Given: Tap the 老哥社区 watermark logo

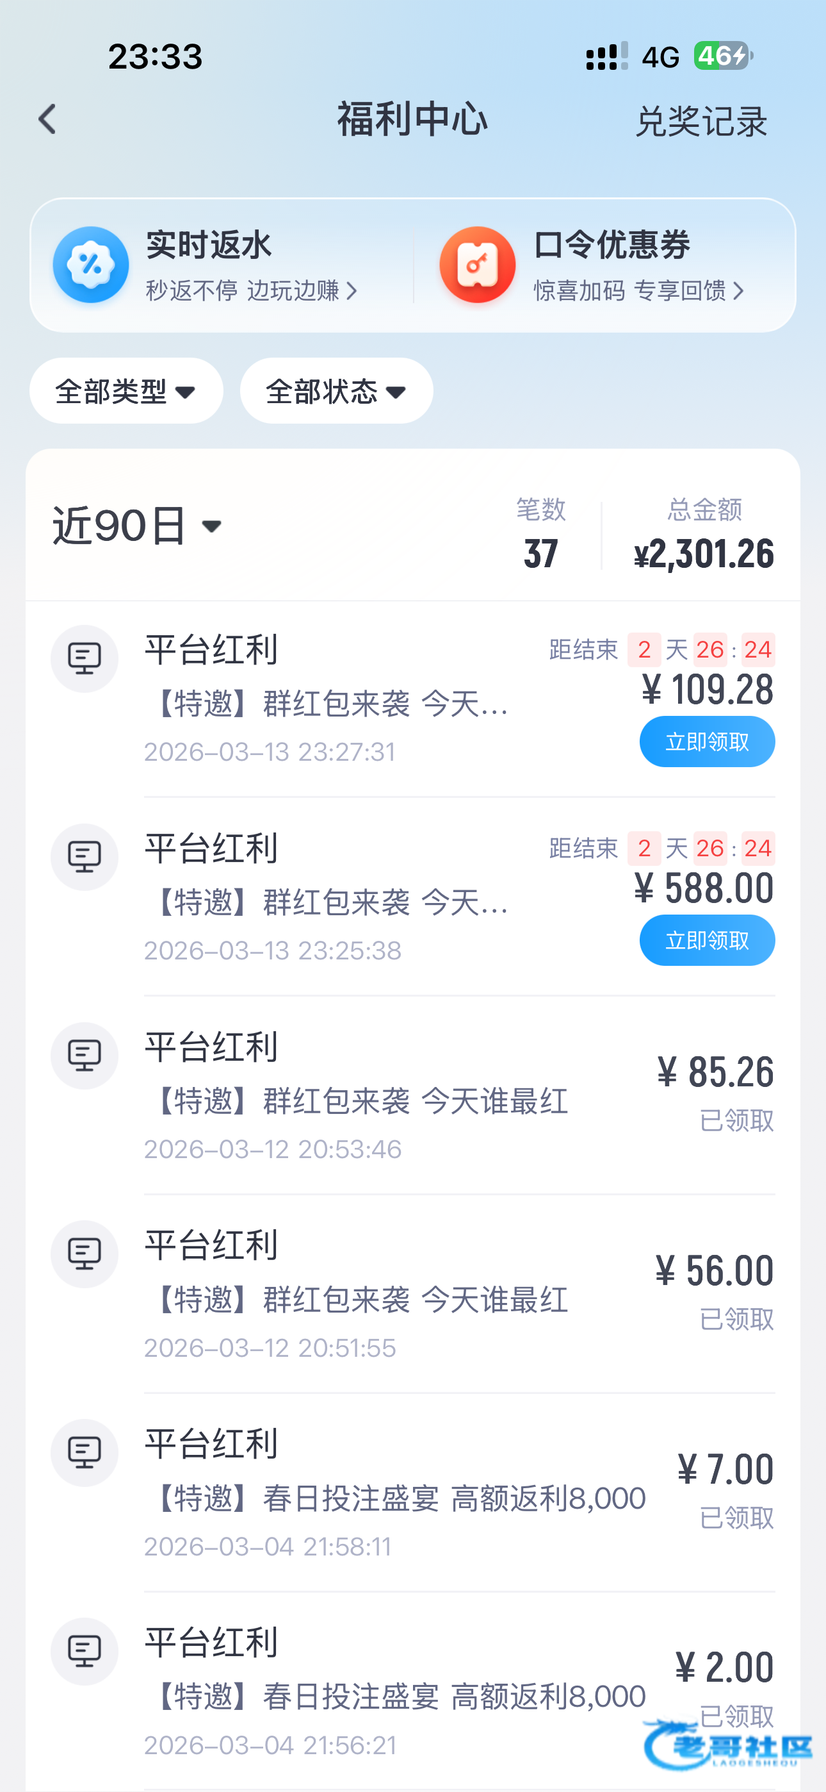Looking at the screenshot, I should (x=728, y=1746).
